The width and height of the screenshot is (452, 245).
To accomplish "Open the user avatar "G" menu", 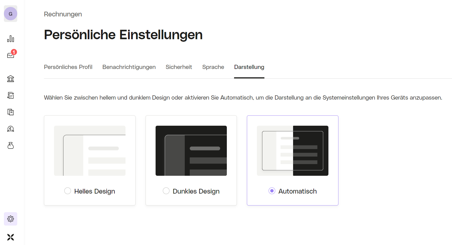I will pos(11,14).
